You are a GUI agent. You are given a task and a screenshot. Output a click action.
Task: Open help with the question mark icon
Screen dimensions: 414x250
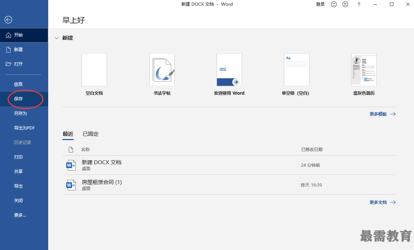pyautogui.click(x=359, y=4)
